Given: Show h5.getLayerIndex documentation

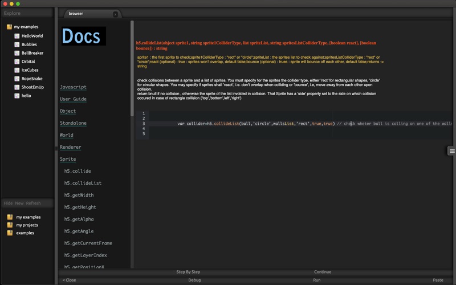Looking at the screenshot, I should (x=85, y=255).
